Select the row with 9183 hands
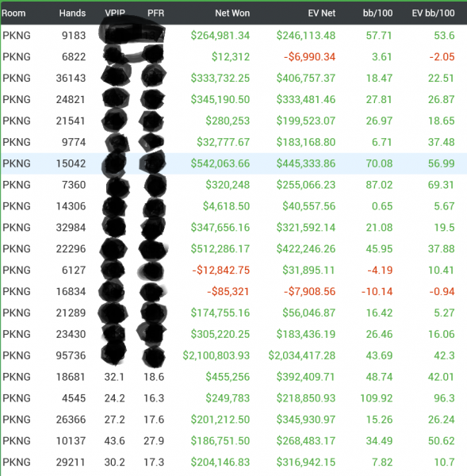 click(x=234, y=36)
